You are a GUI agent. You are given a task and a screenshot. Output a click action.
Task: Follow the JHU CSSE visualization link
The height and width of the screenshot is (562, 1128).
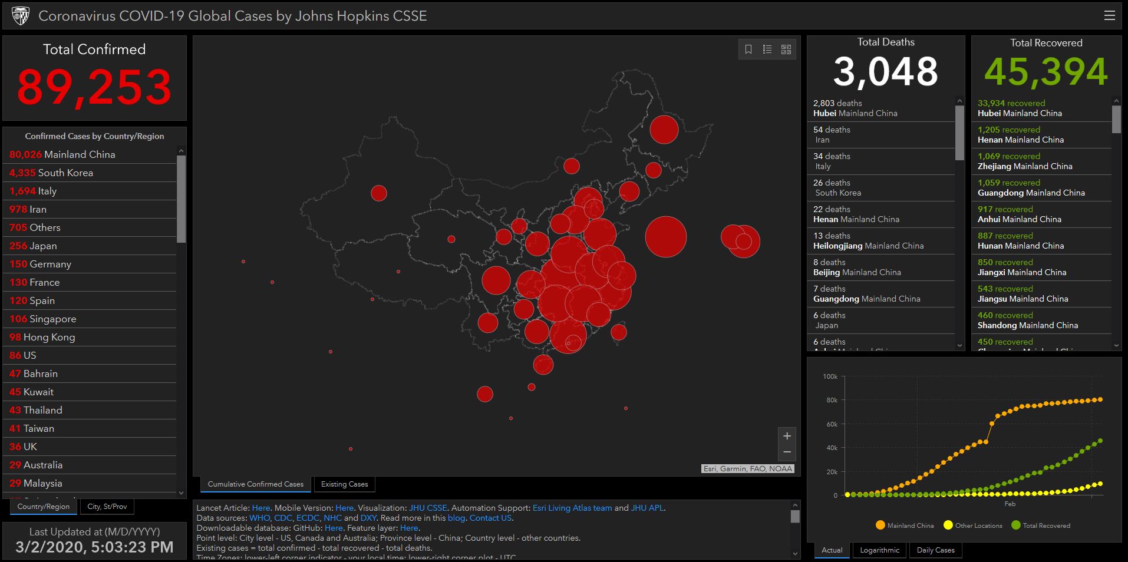(428, 508)
